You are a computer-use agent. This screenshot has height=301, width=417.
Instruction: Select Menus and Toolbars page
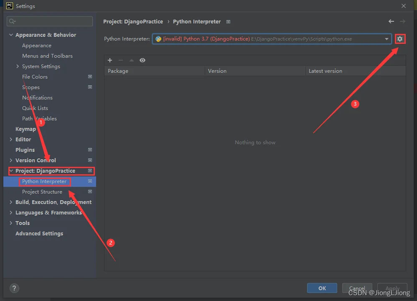click(47, 56)
